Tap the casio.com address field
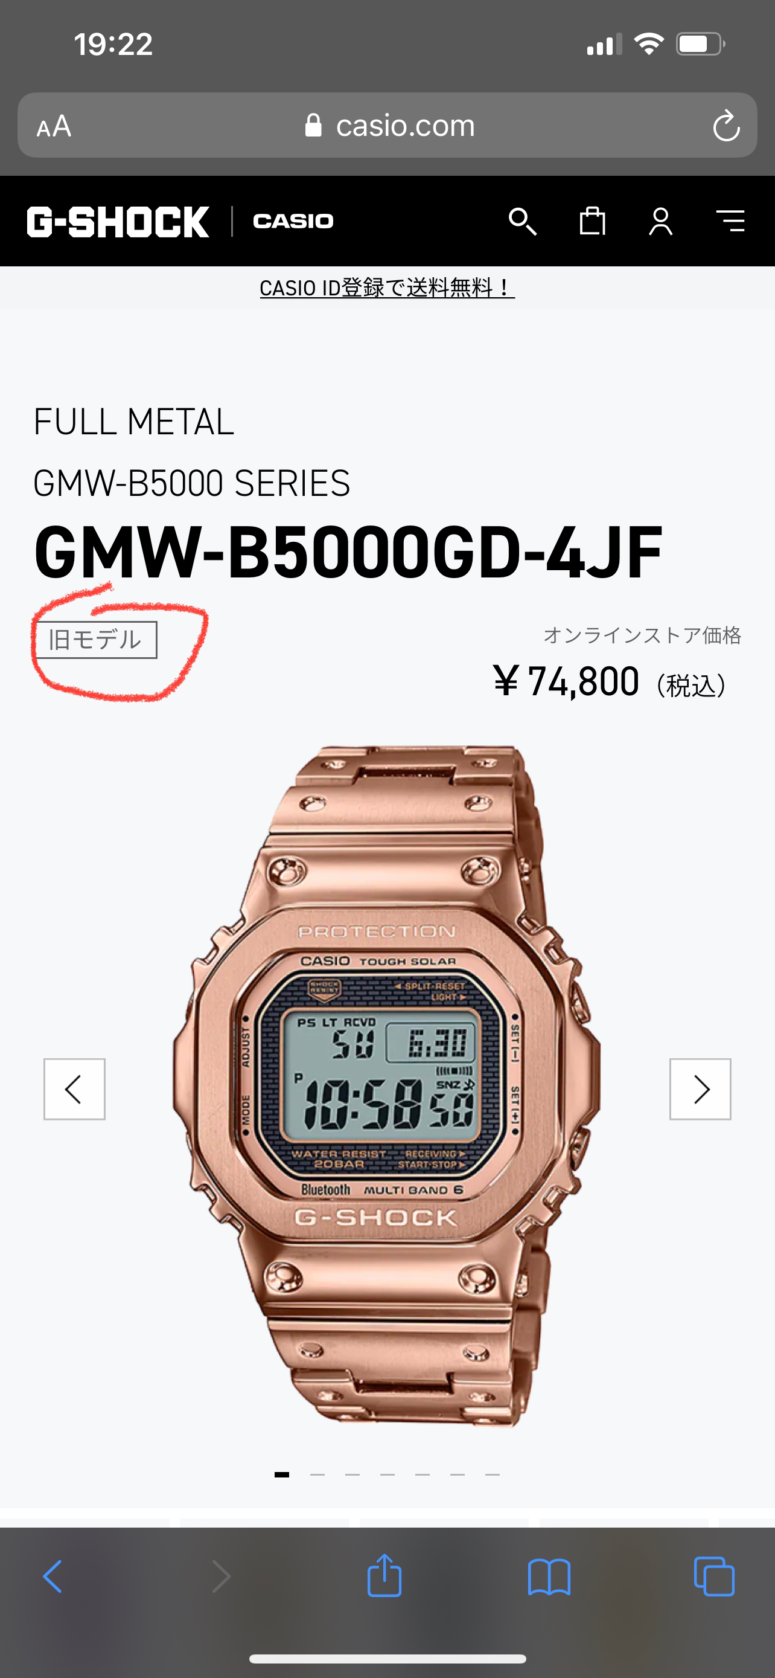775x1678 pixels. pyautogui.click(x=388, y=125)
